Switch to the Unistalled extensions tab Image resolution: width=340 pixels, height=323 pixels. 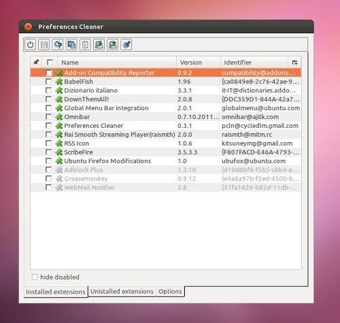point(122,291)
